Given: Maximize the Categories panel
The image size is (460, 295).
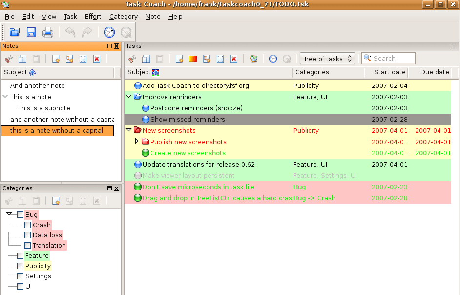Looking at the screenshot, I should point(109,188).
